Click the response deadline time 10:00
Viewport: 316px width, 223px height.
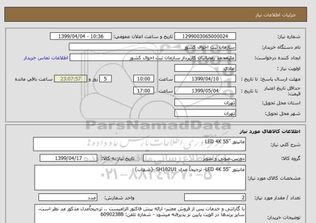[x=144, y=79]
